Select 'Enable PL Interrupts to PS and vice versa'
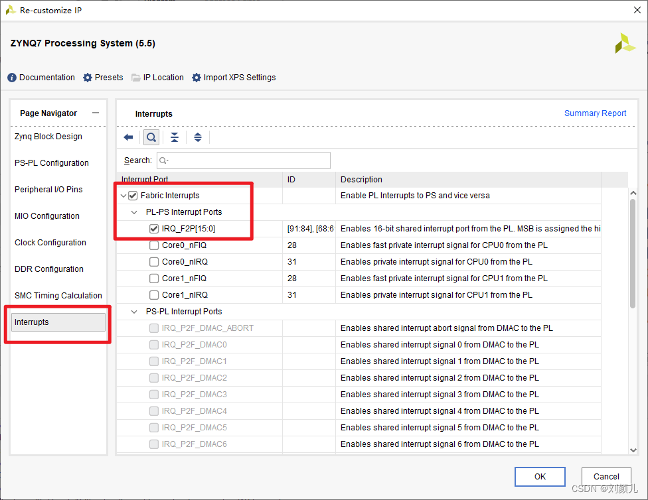This screenshot has height=500, width=648. (x=415, y=196)
